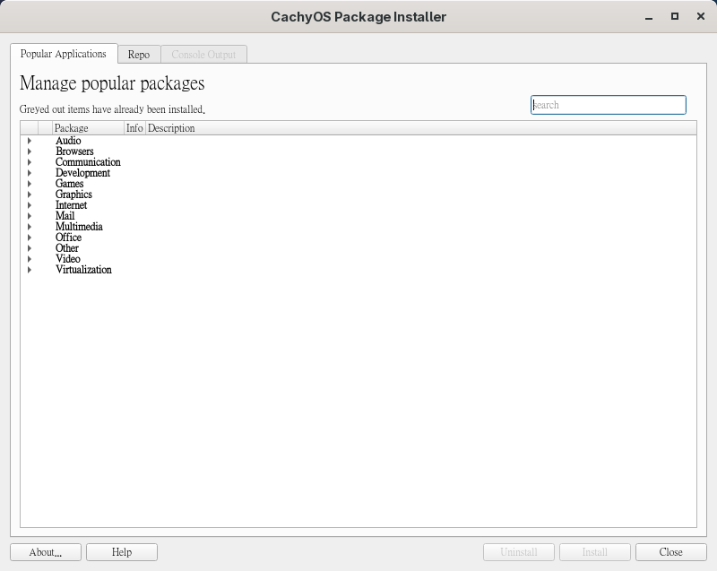Expand the Office category arrow
717x571 pixels.
pyautogui.click(x=30, y=238)
